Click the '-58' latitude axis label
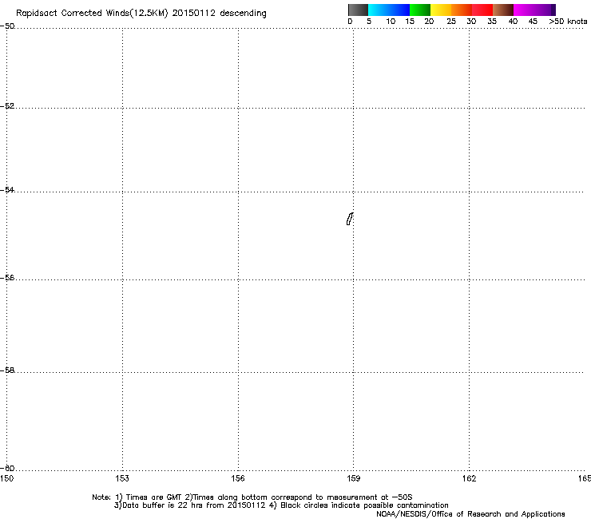The width and height of the screenshot is (591, 519). coord(7,370)
